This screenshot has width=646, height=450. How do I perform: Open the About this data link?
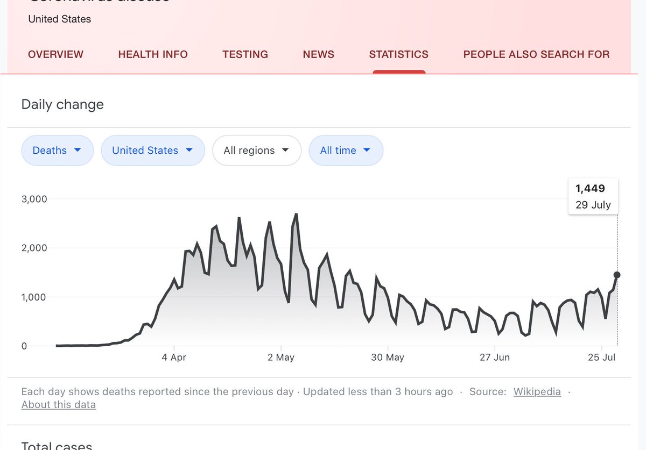click(x=59, y=405)
